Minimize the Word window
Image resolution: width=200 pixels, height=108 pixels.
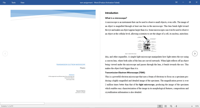(x=183, y=2)
